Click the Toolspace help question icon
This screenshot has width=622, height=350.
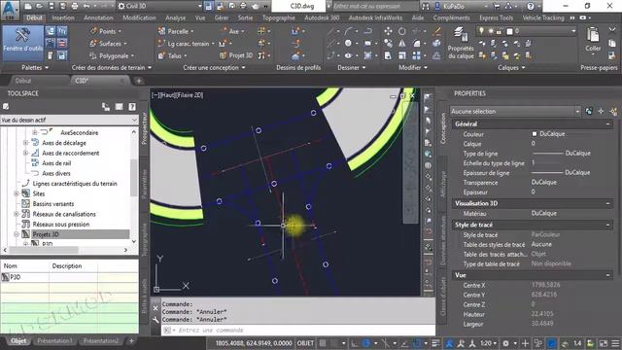pyautogui.click(x=132, y=106)
